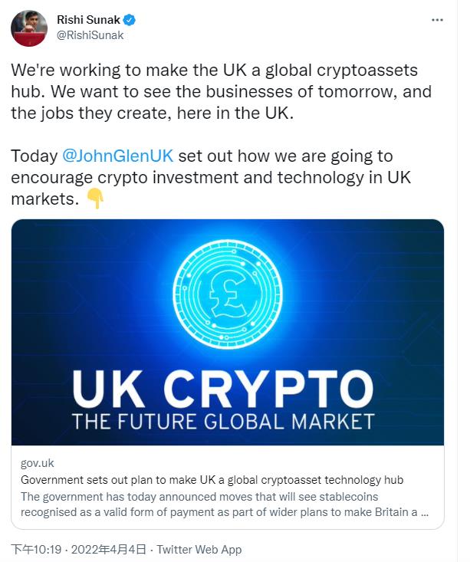This screenshot has height=562, width=470.
Task: Open the tweet's three-dot more menu
Action: pos(437,20)
